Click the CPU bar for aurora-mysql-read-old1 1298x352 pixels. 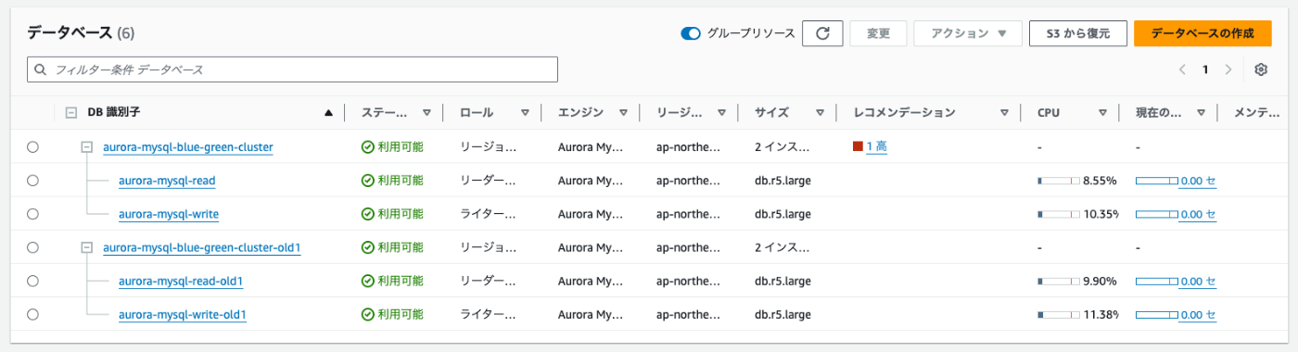pos(1059,282)
